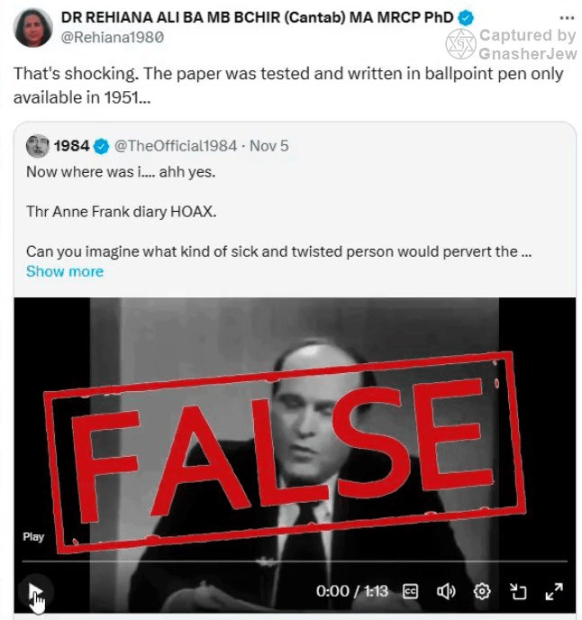Viewport: 582px width, 620px height.
Task: Click the verified badge next to 1984
Action: 101,146
